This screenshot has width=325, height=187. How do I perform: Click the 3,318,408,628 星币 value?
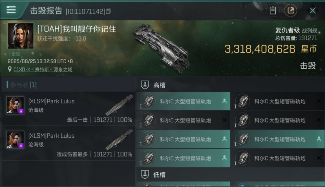(x=271, y=49)
